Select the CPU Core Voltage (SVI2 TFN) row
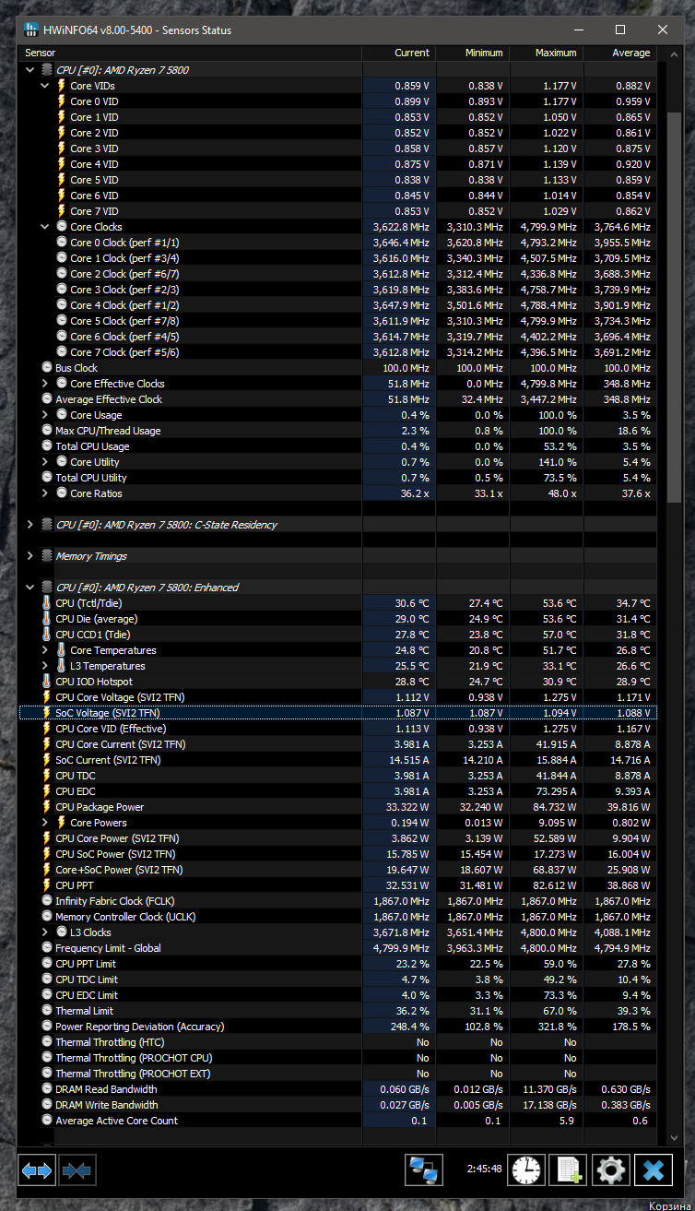 (338, 697)
